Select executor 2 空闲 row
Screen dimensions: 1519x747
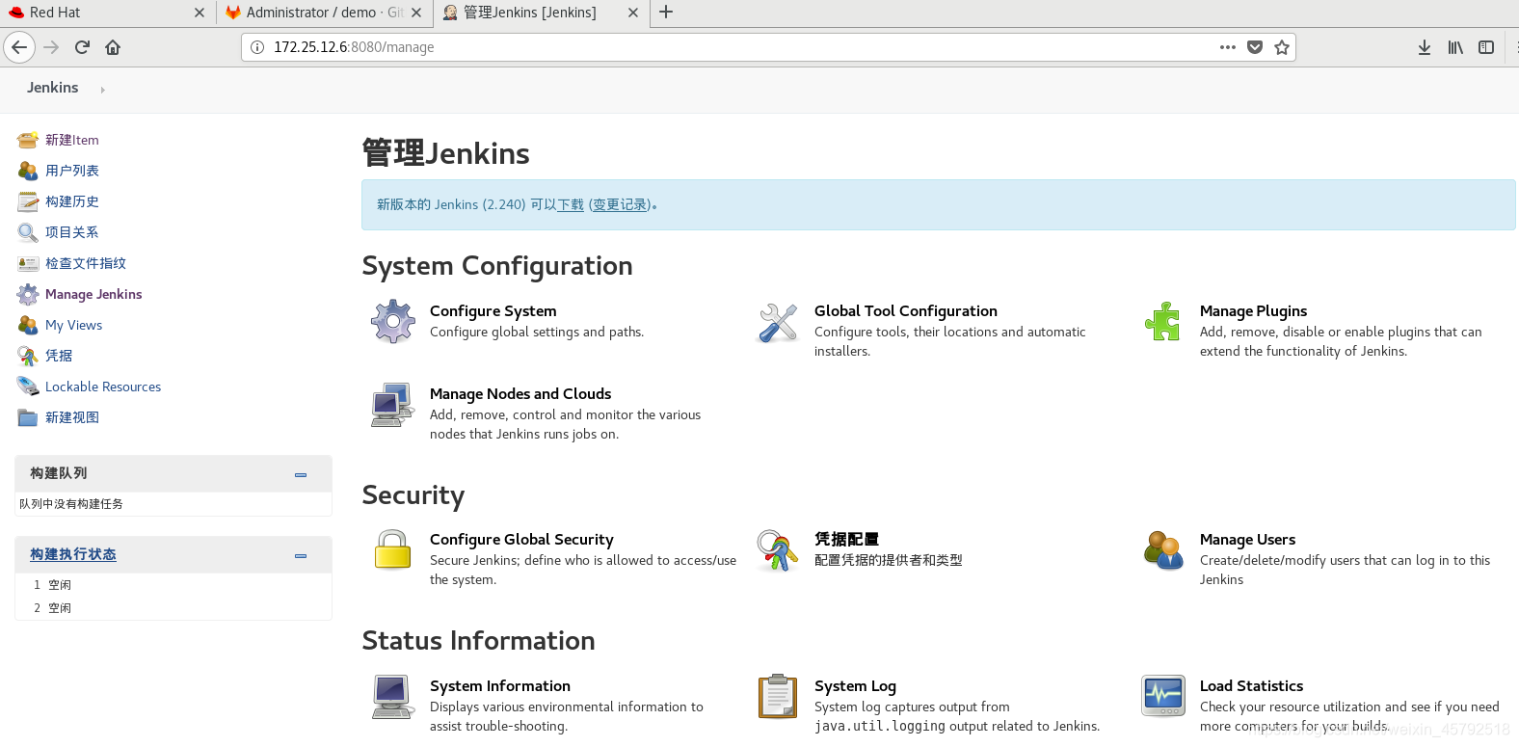point(173,608)
